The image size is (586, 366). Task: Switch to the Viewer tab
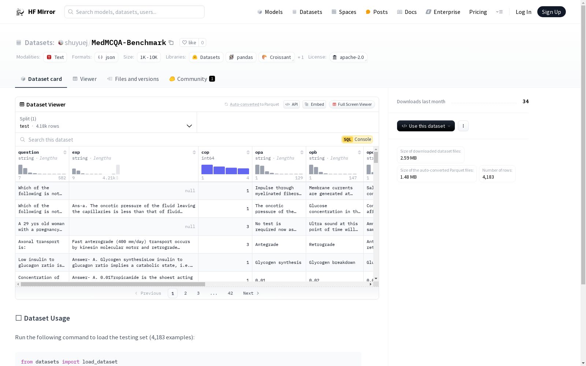[85, 79]
